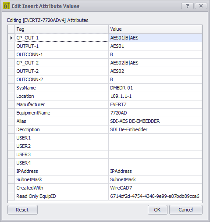Edit the CP_OUT-1 value AES01|B|AES
The width and height of the screenshot is (210, 222).
[x=155, y=38]
